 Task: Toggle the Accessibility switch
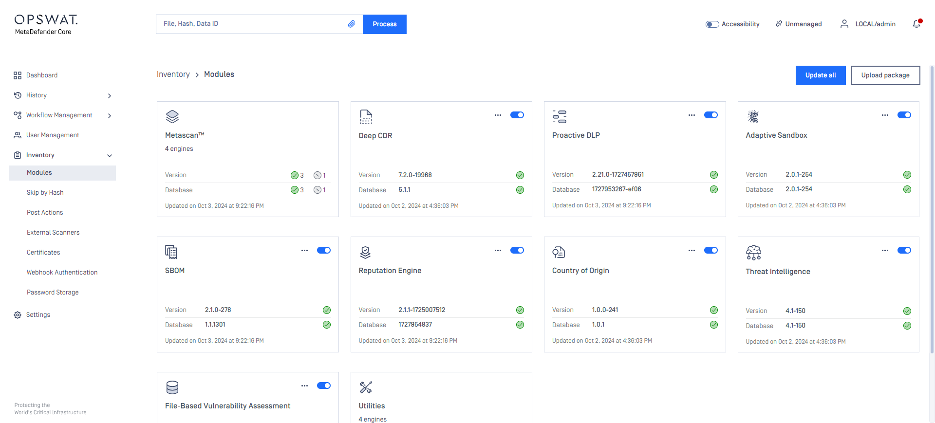[712, 24]
